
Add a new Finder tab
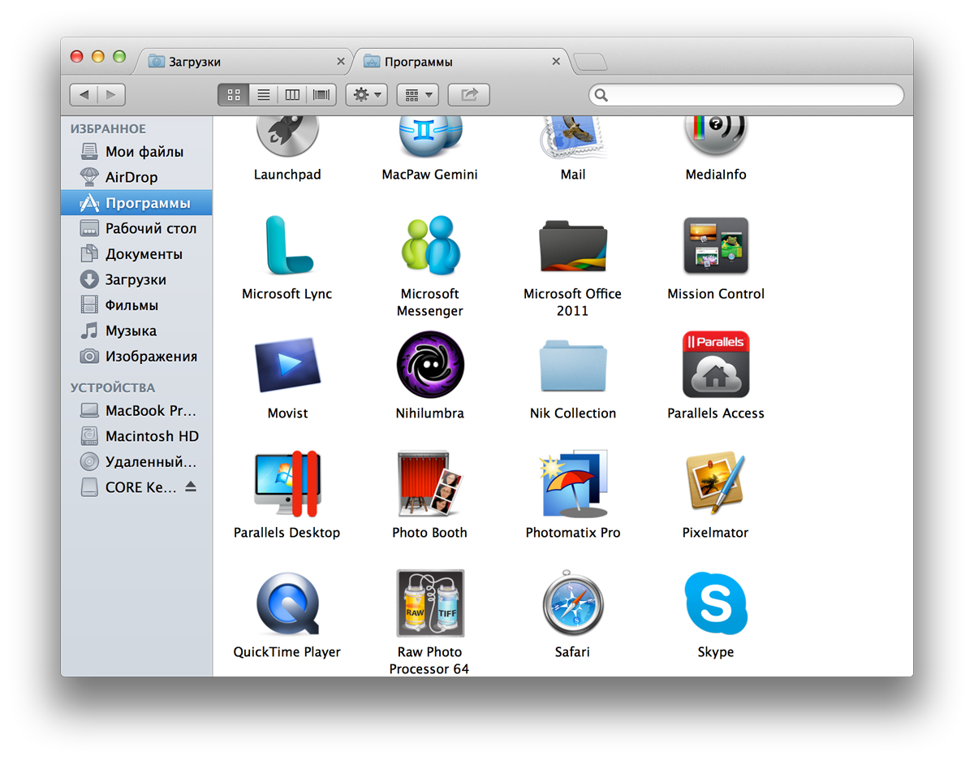(589, 63)
